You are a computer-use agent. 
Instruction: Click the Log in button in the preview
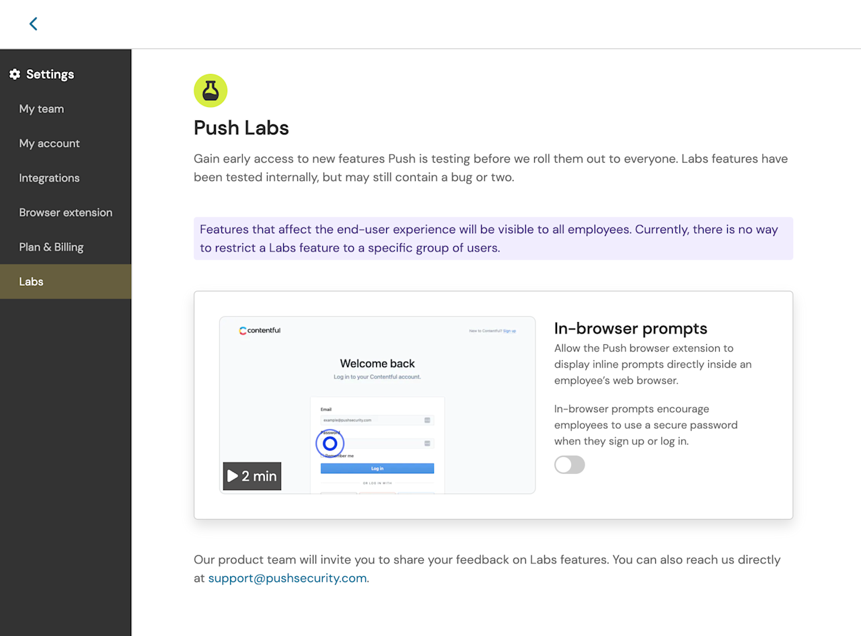[x=377, y=468]
